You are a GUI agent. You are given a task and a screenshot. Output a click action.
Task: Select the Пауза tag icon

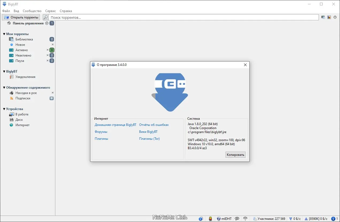(11, 61)
